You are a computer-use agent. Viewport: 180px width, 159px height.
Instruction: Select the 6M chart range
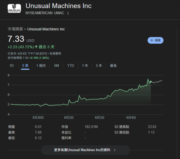pyautogui.click(x=57, y=66)
